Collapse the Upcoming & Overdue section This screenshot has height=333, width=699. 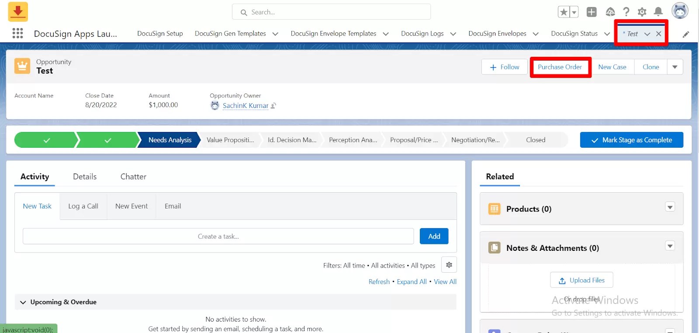click(x=23, y=302)
